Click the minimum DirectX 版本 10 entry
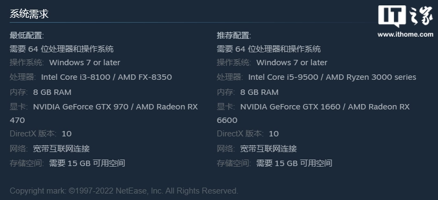This screenshot has height=200, width=438. pyautogui.click(x=41, y=134)
